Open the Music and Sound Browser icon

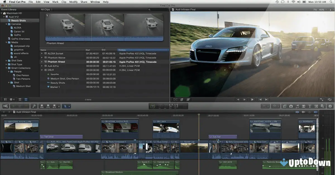(298, 106)
